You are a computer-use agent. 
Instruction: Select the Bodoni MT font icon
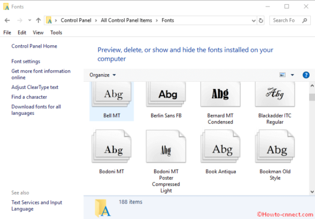tap(112, 146)
